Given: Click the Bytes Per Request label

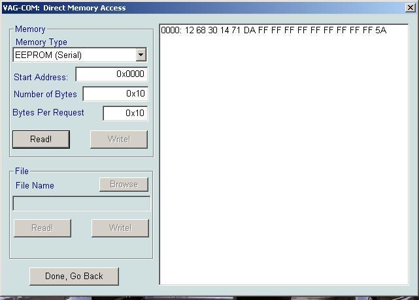Looking at the screenshot, I should click(48, 113).
